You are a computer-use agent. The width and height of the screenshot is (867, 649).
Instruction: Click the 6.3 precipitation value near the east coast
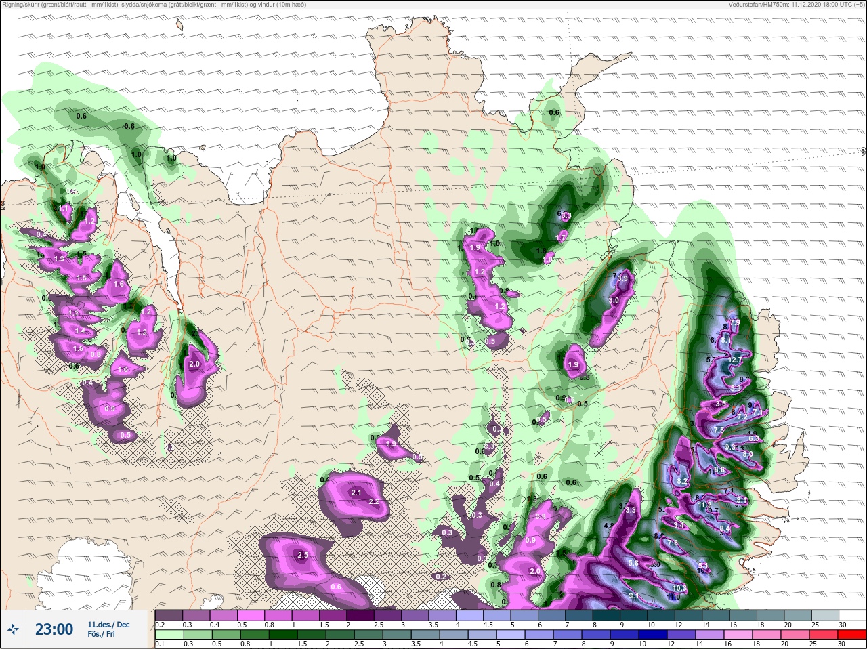tap(755, 439)
